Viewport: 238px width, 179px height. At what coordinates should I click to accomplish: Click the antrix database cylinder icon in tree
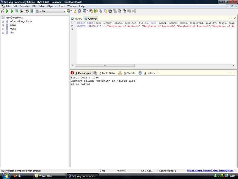click(x=7, y=25)
